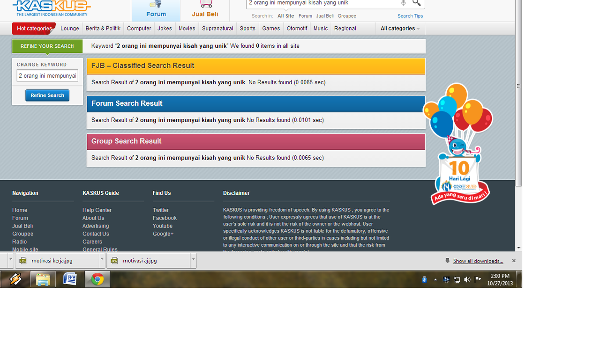Open the Regional category
Screen dimensions: 600x337
click(x=345, y=29)
